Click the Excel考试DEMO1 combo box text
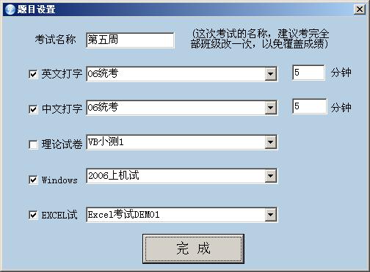The width and height of the screenshot is (370, 272). click(x=123, y=215)
